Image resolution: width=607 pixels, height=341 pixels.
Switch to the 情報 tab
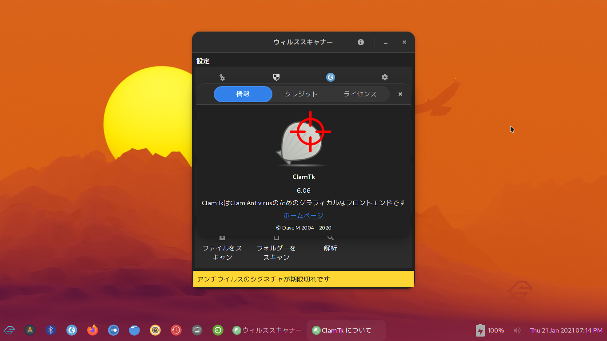click(243, 94)
